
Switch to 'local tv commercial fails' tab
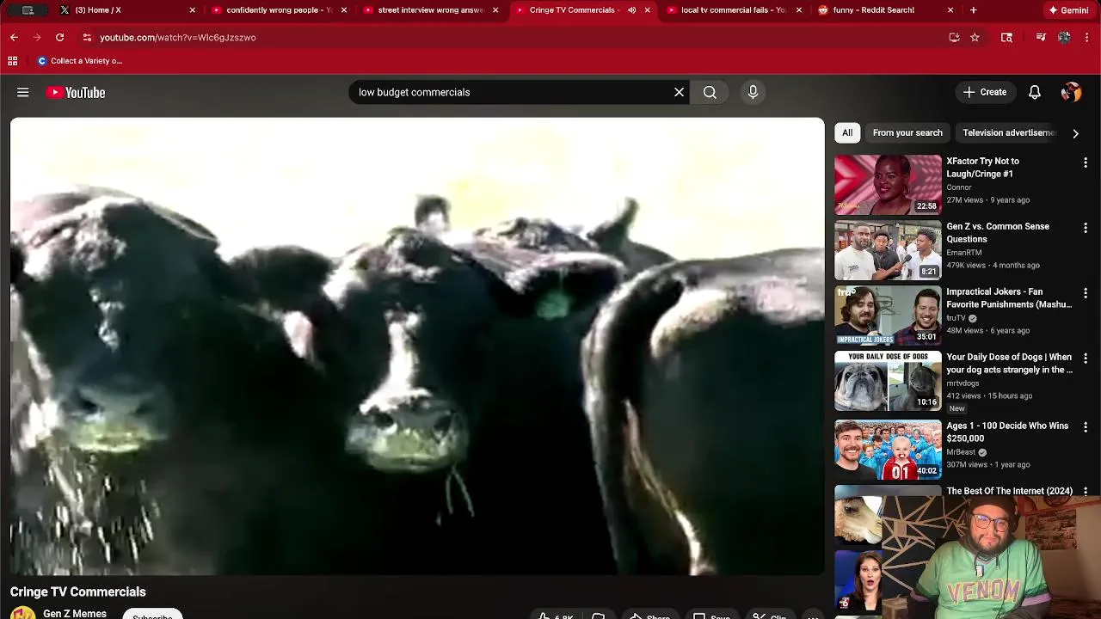[x=733, y=10]
